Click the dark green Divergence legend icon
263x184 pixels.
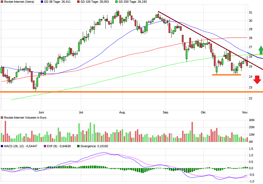tap(78, 146)
